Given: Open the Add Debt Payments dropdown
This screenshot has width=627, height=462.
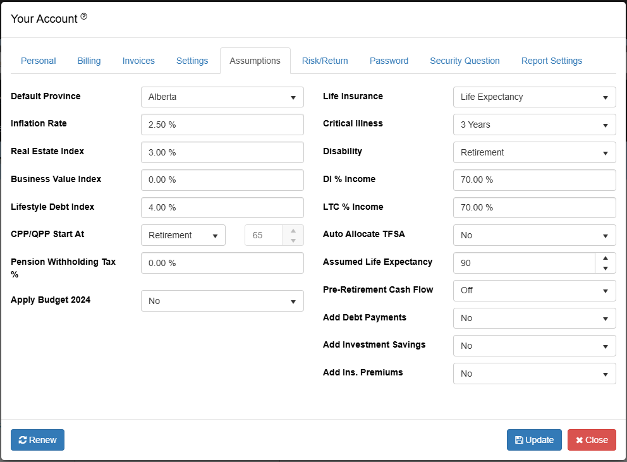Looking at the screenshot, I should point(534,319).
